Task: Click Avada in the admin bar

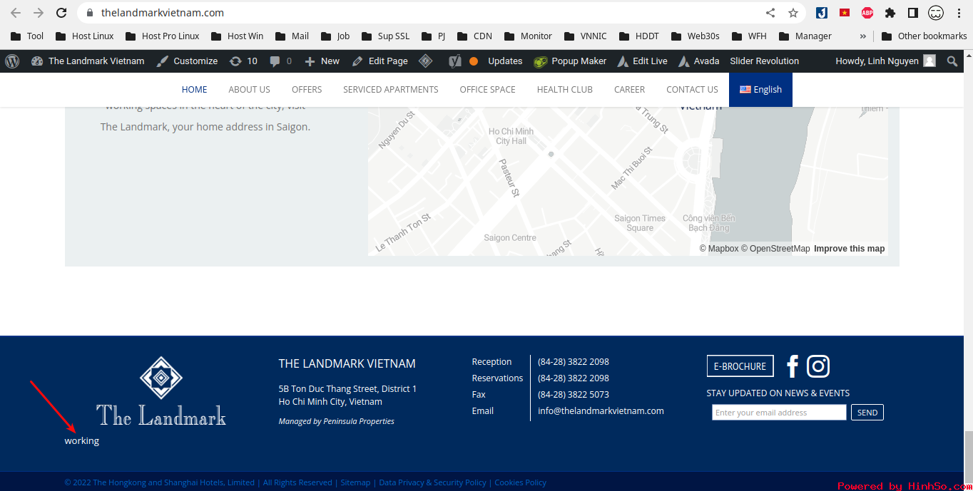Action: point(699,61)
